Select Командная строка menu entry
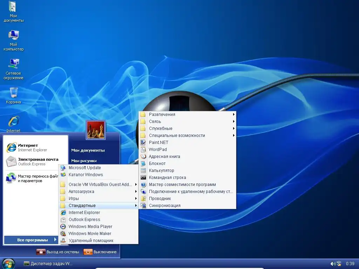The image size is (359, 269). pyautogui.click(x=188, y=178)
